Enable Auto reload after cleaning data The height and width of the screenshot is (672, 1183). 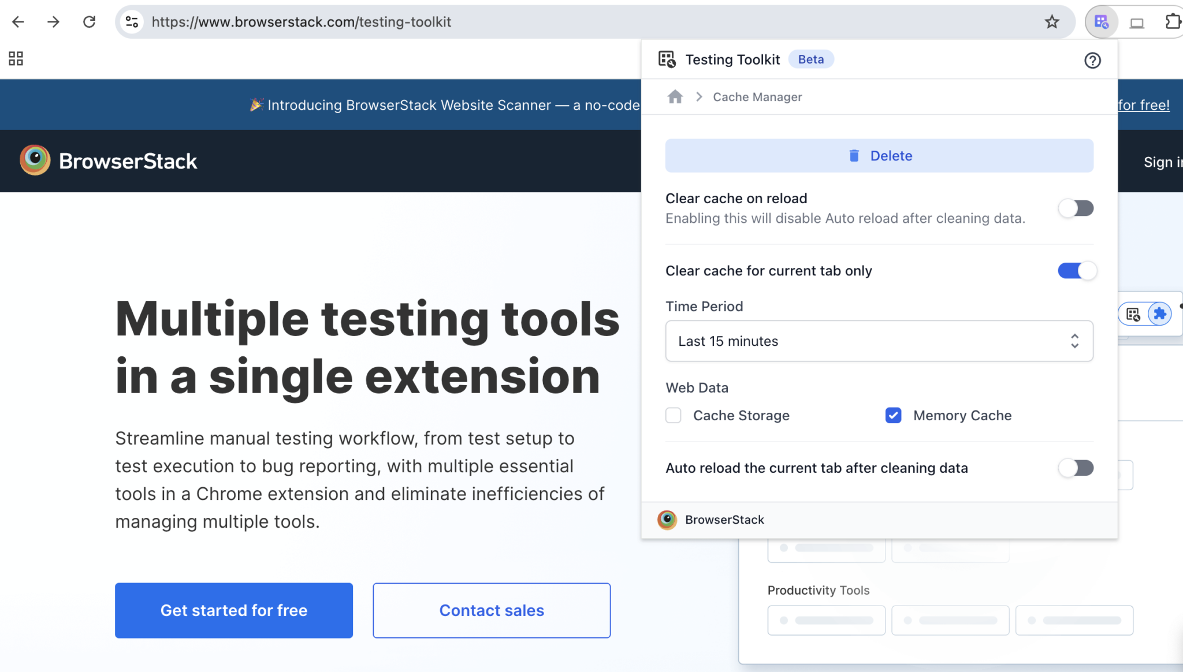tap(1076, 468)
